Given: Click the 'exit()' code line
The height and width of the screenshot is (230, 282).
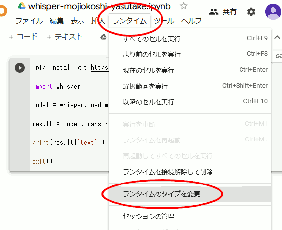Looking at the screenshot, I should click(42, 161).
